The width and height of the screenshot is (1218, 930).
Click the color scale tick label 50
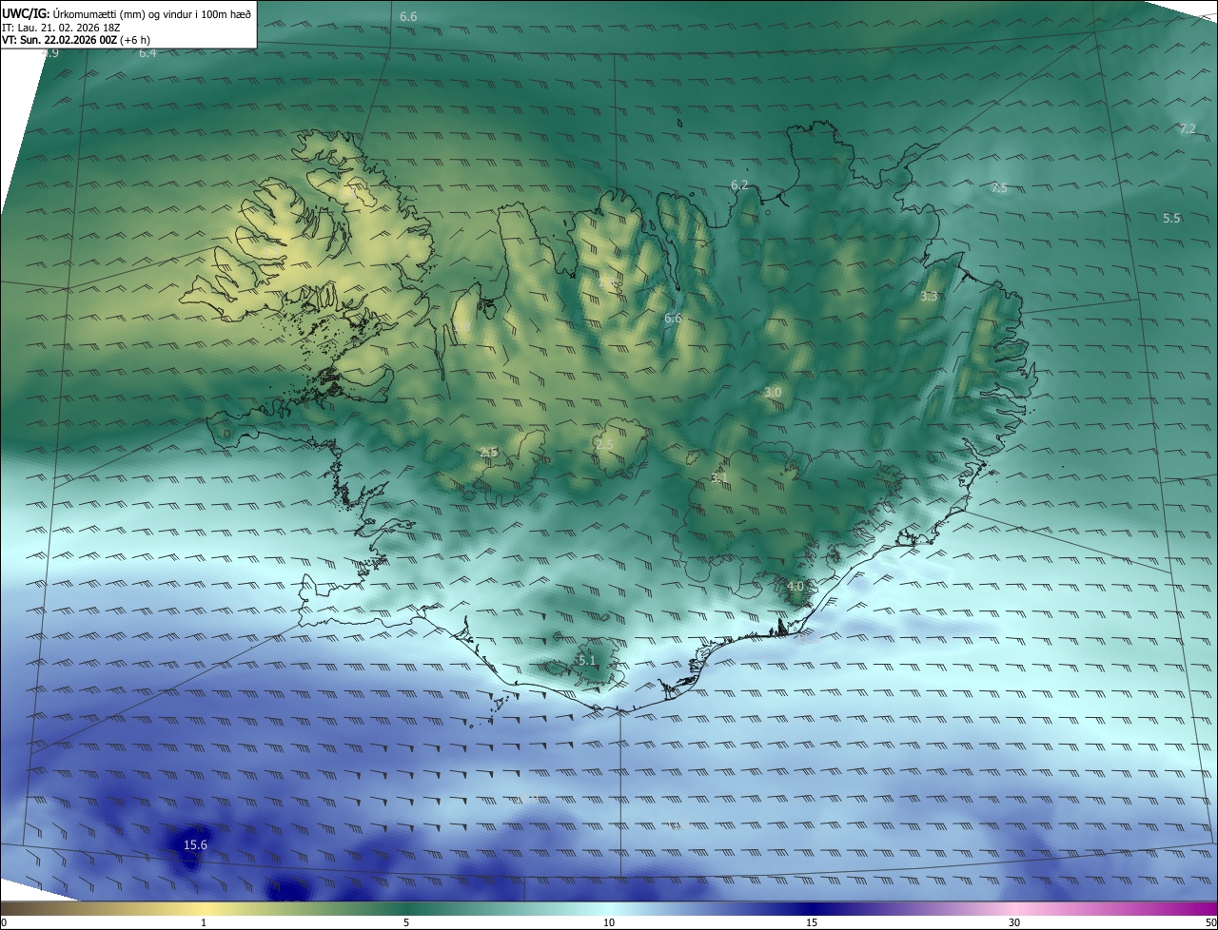pos(1210,922)
